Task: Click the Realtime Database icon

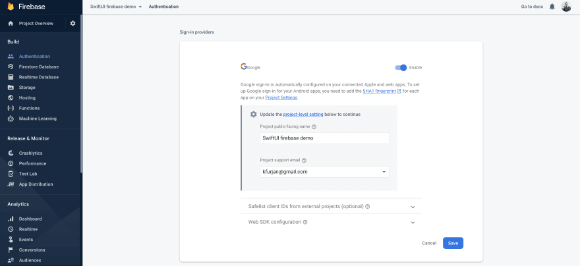Action: 11,77
